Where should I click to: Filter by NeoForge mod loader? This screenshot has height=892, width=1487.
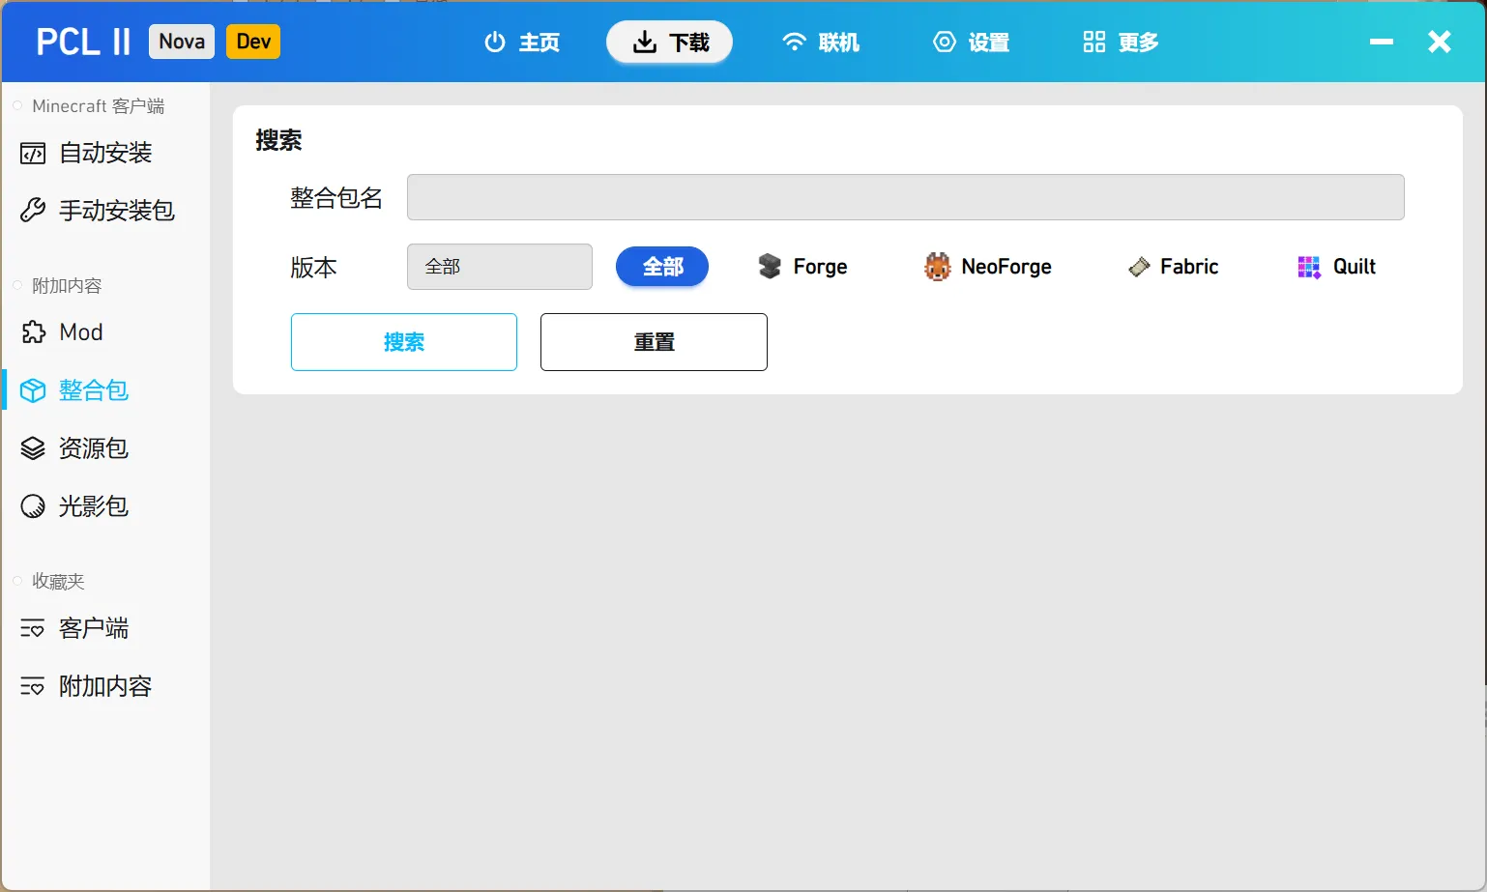[988, 267]
